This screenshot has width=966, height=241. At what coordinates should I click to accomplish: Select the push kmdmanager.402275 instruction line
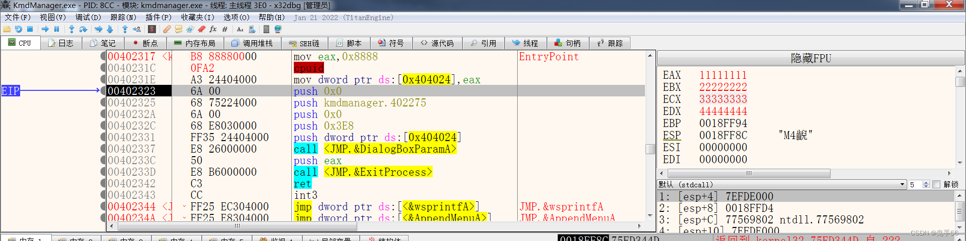[x=359, y=103]
